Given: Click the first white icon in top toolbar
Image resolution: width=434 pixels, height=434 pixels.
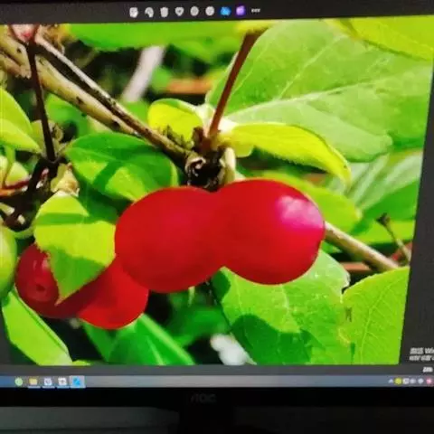Looking at the screenshot, I should [x=134, y=13].
